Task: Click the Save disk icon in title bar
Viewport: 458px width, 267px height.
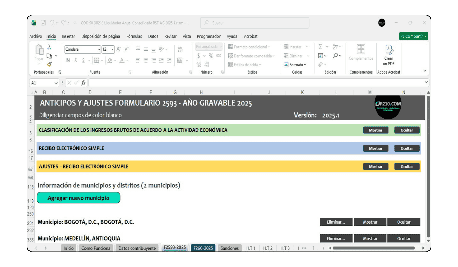Action: click(43, 23)
